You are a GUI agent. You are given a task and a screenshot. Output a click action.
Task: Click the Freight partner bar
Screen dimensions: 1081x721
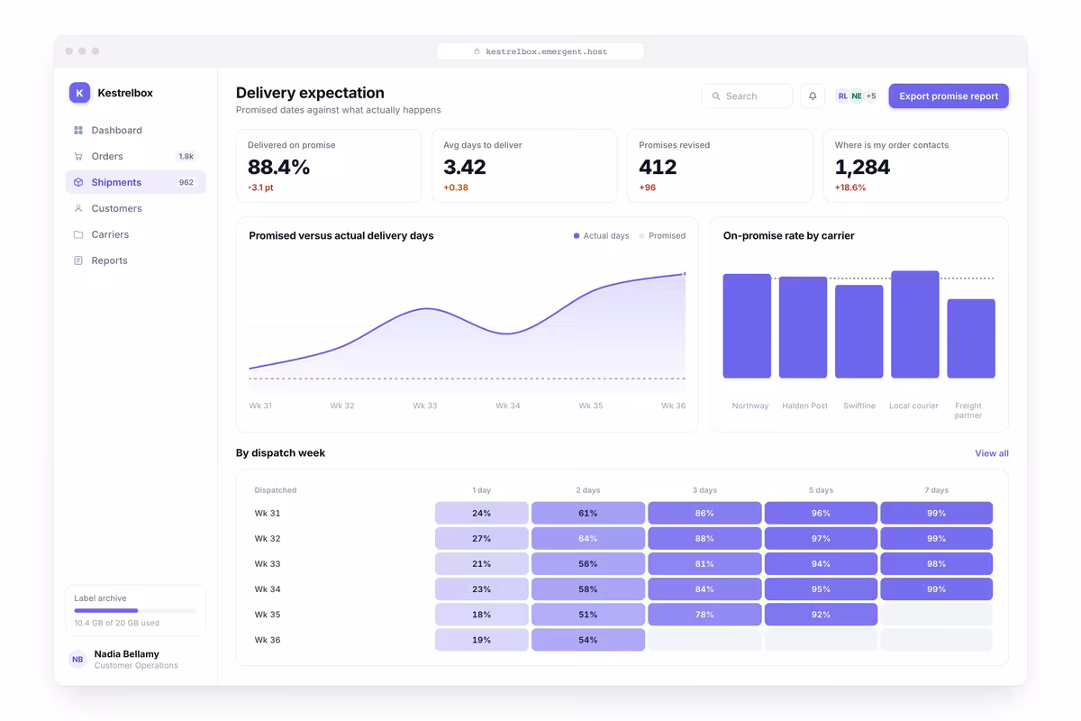[971, 339]
